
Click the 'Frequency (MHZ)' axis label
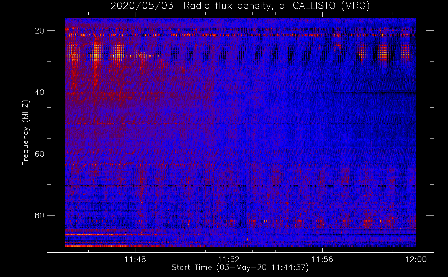pyautogui.click(x=25, y=133)
